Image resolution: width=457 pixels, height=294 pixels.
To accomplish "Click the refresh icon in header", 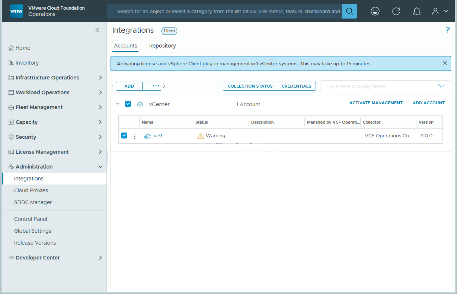I will [396, 11].
